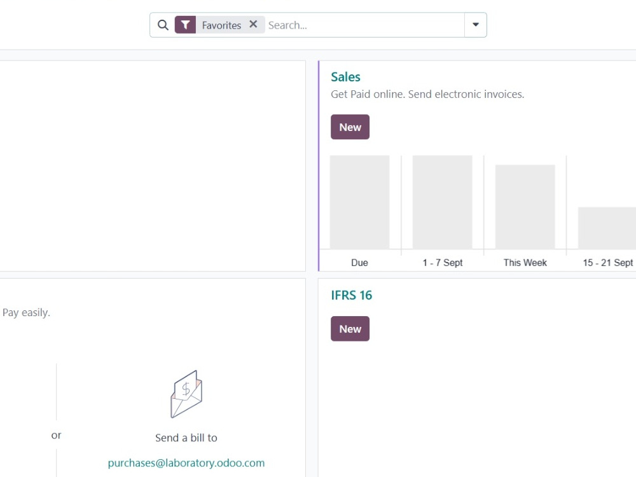Click 'Get Paid online. Send electronic invoices.' text
Viewport: 636px width, 477px height.
427,94
